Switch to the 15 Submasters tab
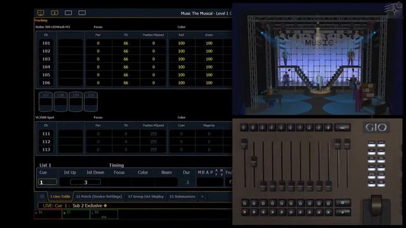 coord(182,196)
